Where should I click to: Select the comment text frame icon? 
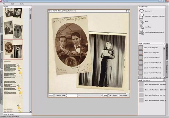tap(141, 11)
